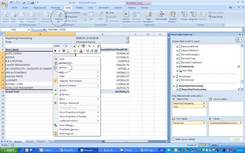Open the Name Box dropdown arrow

(29, 29)
